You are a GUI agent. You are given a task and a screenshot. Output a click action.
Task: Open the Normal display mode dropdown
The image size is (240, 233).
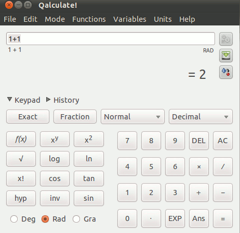pos(132,117)
